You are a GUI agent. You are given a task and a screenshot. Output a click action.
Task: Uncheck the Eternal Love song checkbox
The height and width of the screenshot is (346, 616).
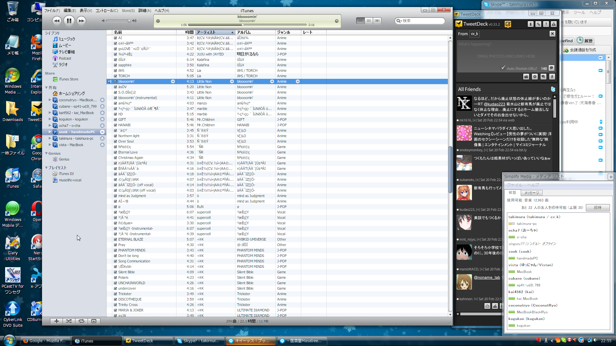(x=116, y=152)
